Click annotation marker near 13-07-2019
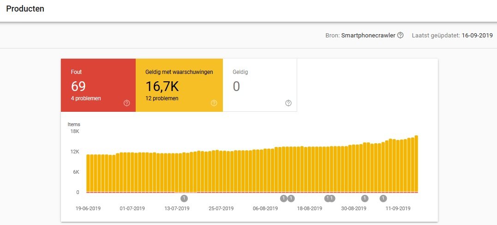The height and width of the screenshot is (225, 497). 184,198
